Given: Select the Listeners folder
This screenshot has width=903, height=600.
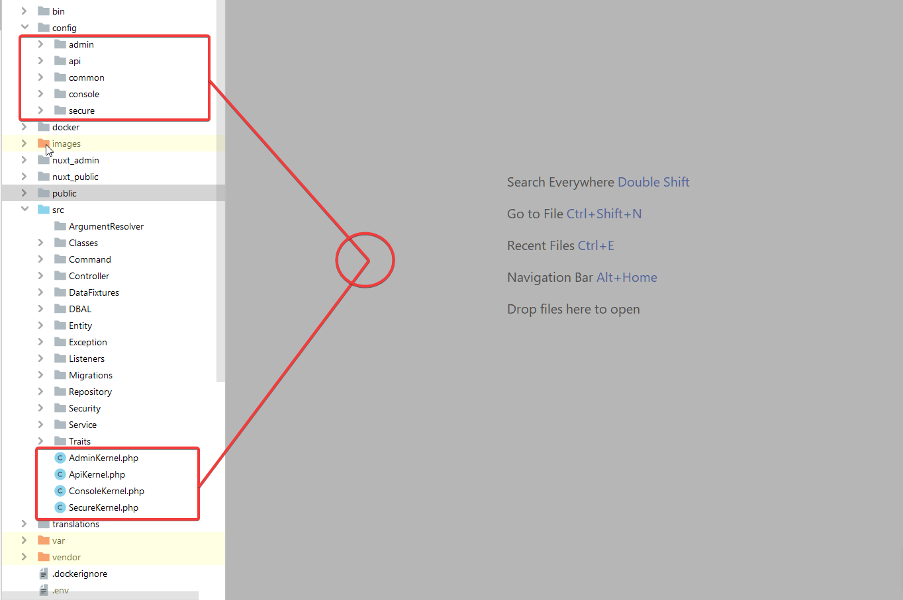Looking at the screenshot, I should pos(87,359).
